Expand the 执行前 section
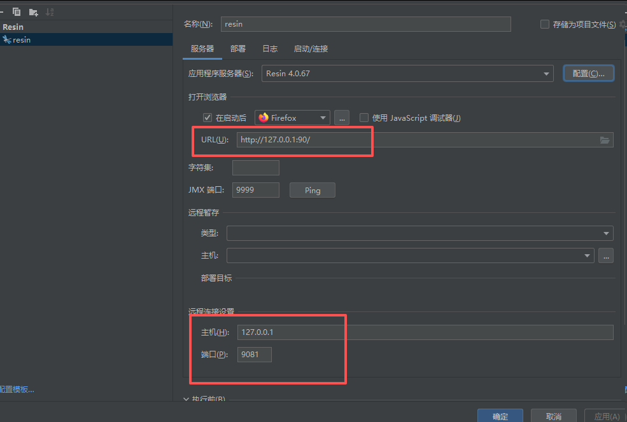 click(x=186, y=398)
